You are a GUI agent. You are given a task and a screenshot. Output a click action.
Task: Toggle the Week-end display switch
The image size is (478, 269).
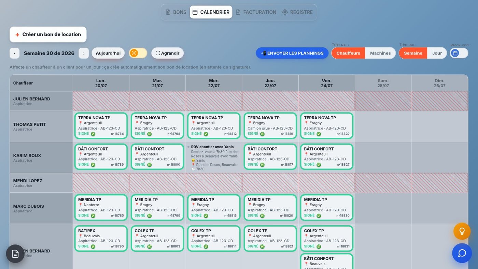point(459,53)
